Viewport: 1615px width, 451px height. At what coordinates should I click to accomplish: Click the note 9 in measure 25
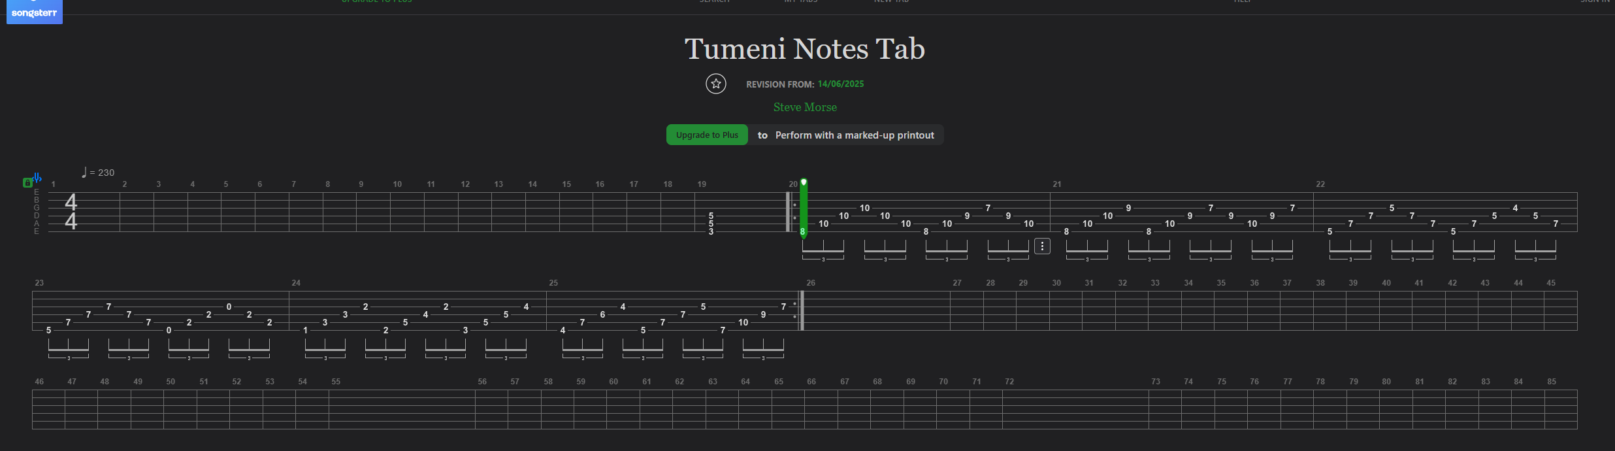coord(763,314)
